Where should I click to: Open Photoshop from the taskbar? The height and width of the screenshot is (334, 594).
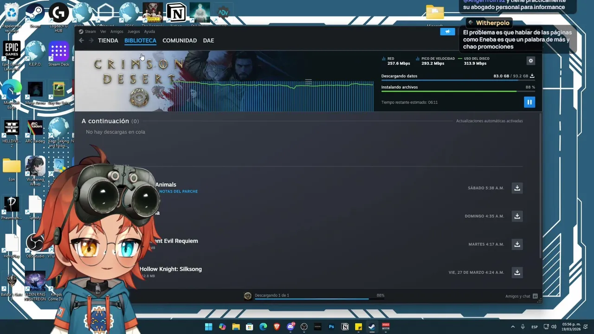click(x=331, y=327)
